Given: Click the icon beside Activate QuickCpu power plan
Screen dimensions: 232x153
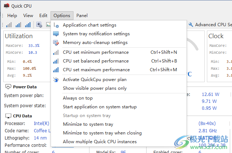Looking at the screenshot, I should [x=56, y=80].
